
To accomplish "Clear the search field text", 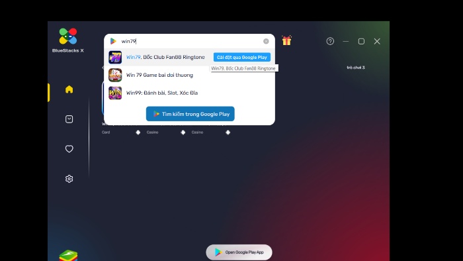I will click(266, 41).
